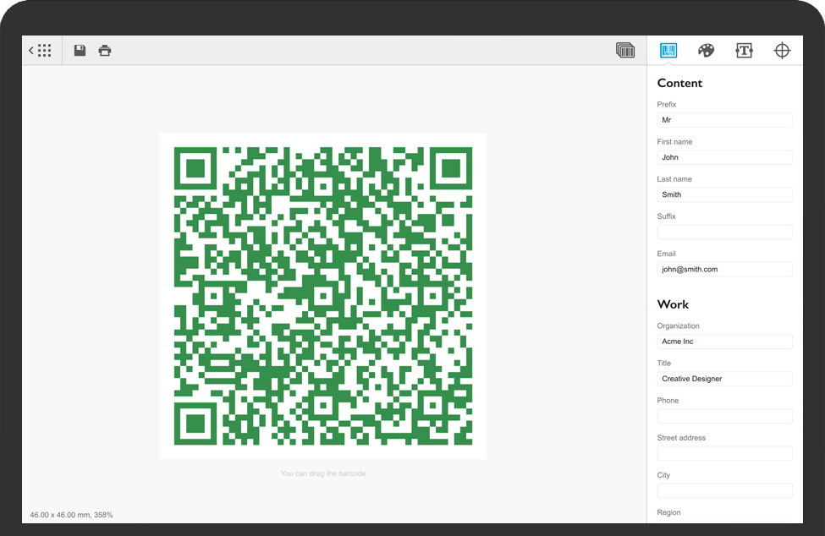Go back to the barcode grid overview
Screen dimensions: 825x536
click(41, 51)
